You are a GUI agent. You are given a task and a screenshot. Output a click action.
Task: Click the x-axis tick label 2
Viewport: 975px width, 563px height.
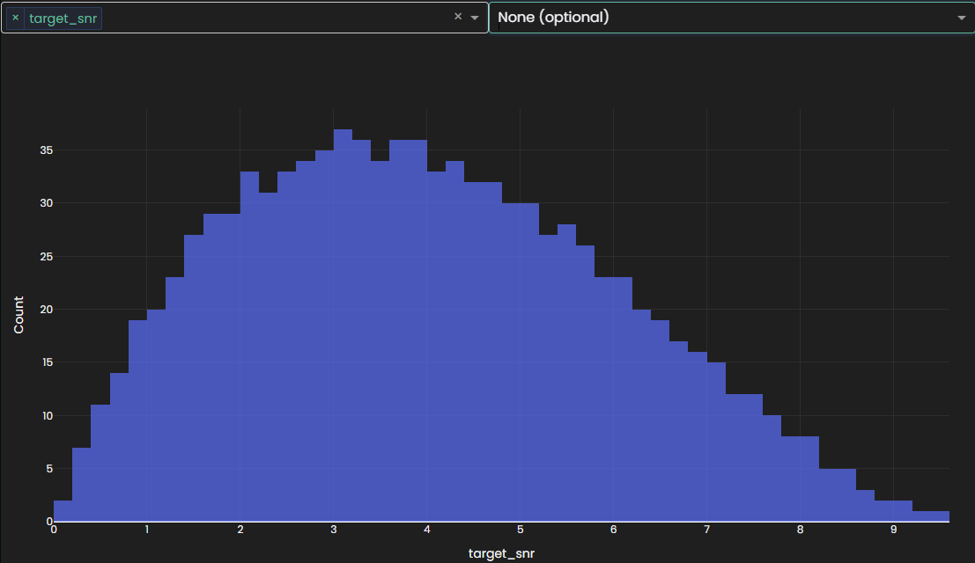(x=240, y=530)
